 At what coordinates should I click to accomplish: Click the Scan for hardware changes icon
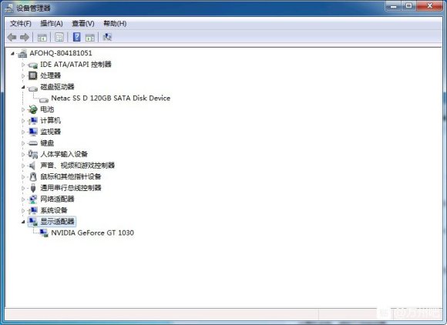[x=107, y=37]
